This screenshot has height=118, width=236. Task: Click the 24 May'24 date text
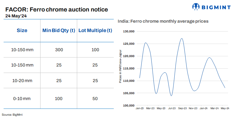[16, 16]
